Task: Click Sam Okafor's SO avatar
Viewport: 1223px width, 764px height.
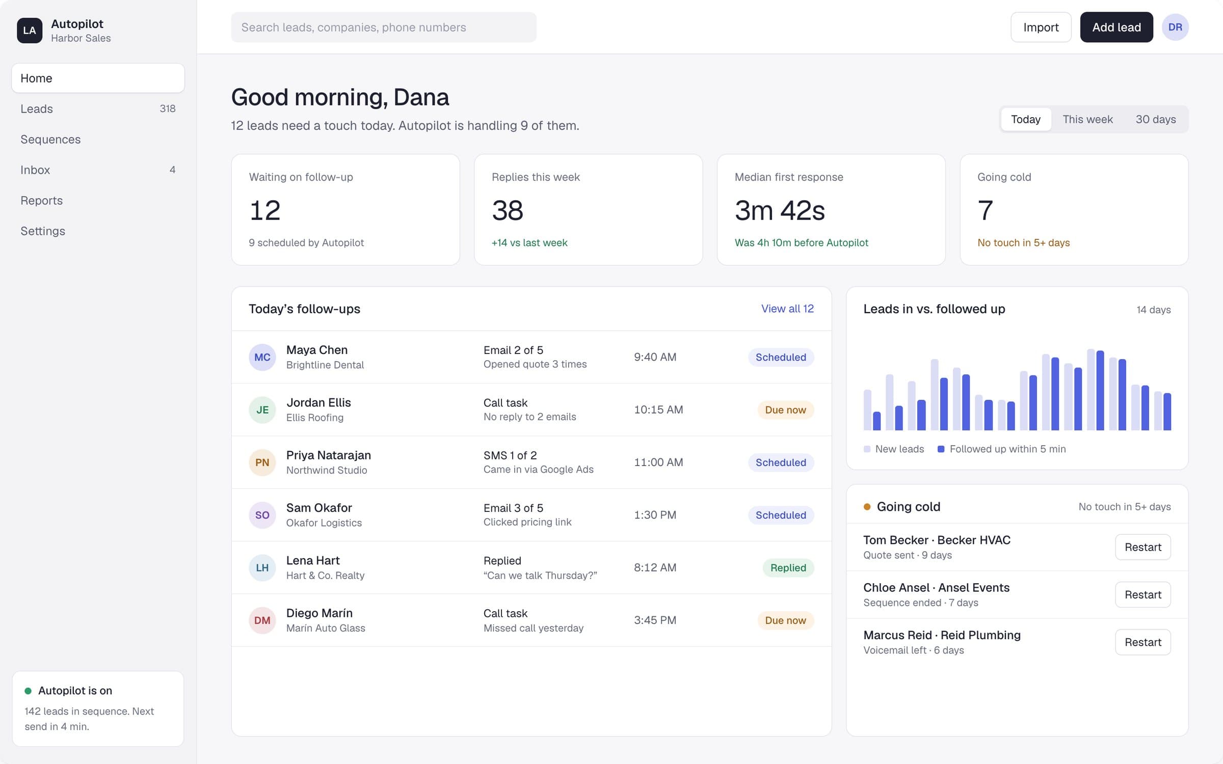Action: pos(262,515)
